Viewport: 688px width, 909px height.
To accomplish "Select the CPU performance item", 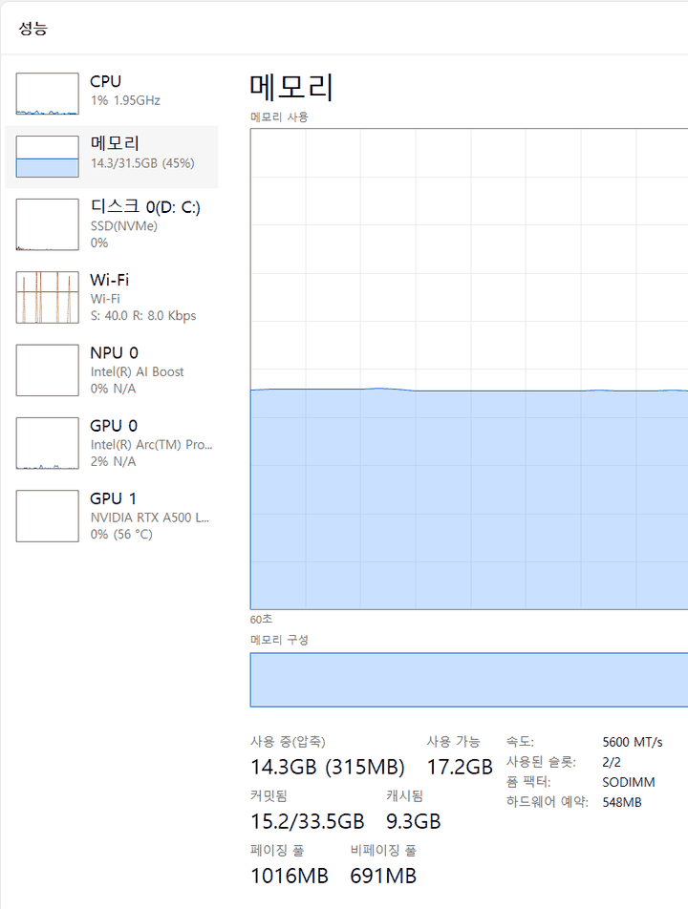I will (x=112, y=94).
